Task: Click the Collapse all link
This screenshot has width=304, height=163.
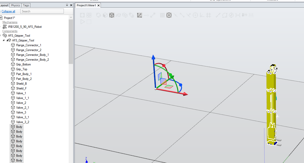Action: tap(8, 11)
